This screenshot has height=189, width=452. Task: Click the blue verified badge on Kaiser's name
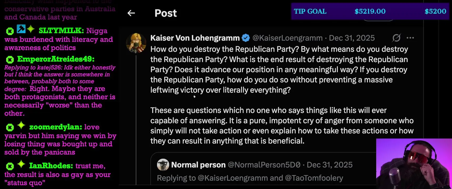tap(246, 38)
